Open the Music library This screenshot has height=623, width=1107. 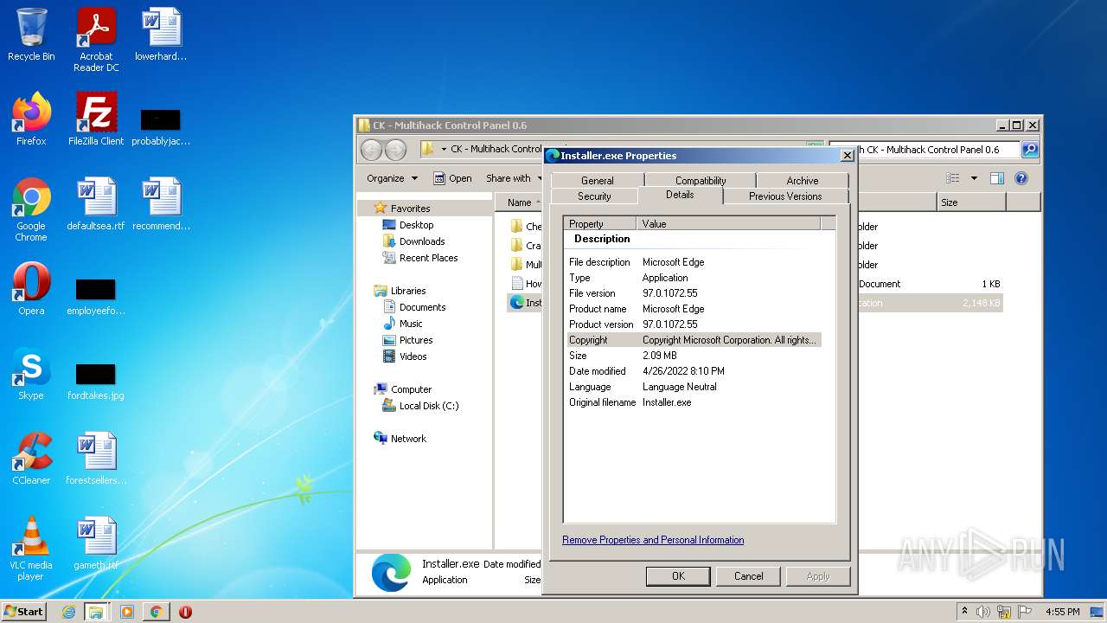tap(411, 324)
